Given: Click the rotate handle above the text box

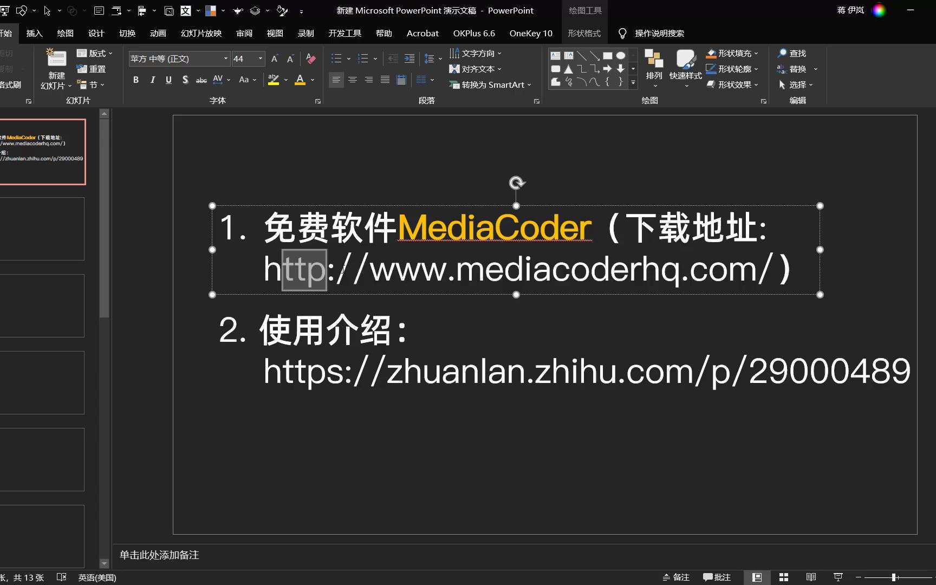Looking at the screenshot, I should [x=517, y=183].
